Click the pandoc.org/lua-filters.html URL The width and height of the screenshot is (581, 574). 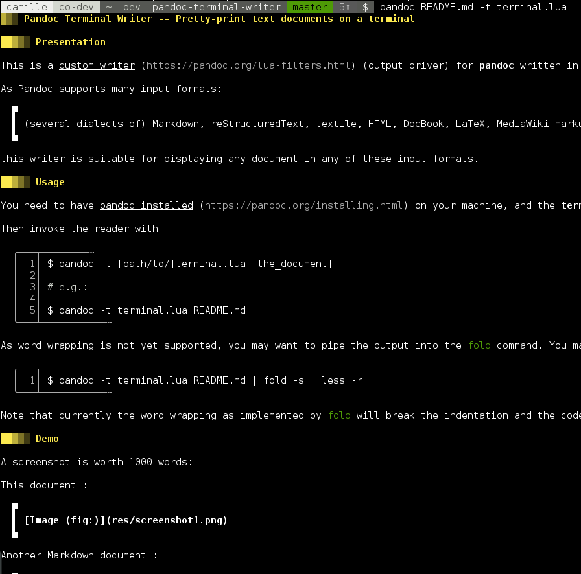pyautogui.click(x=248, y=65)
